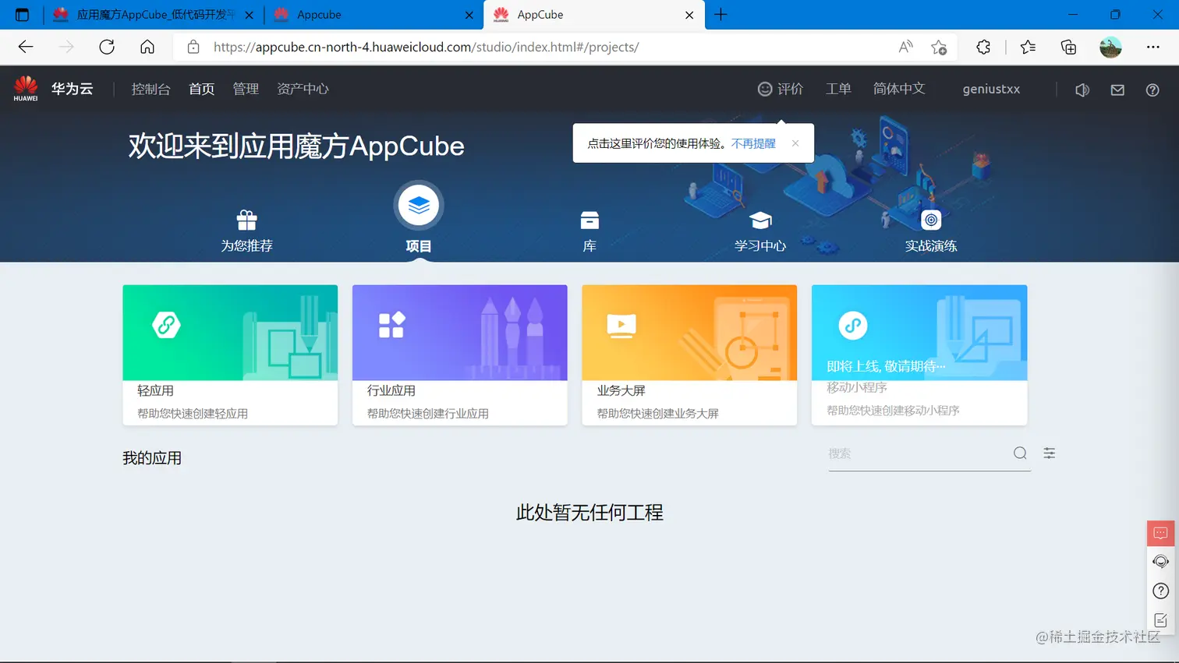Open the 行业应用 card
Screen dimensions: 1179x663
pyautogui.click(x=459, y=354)
